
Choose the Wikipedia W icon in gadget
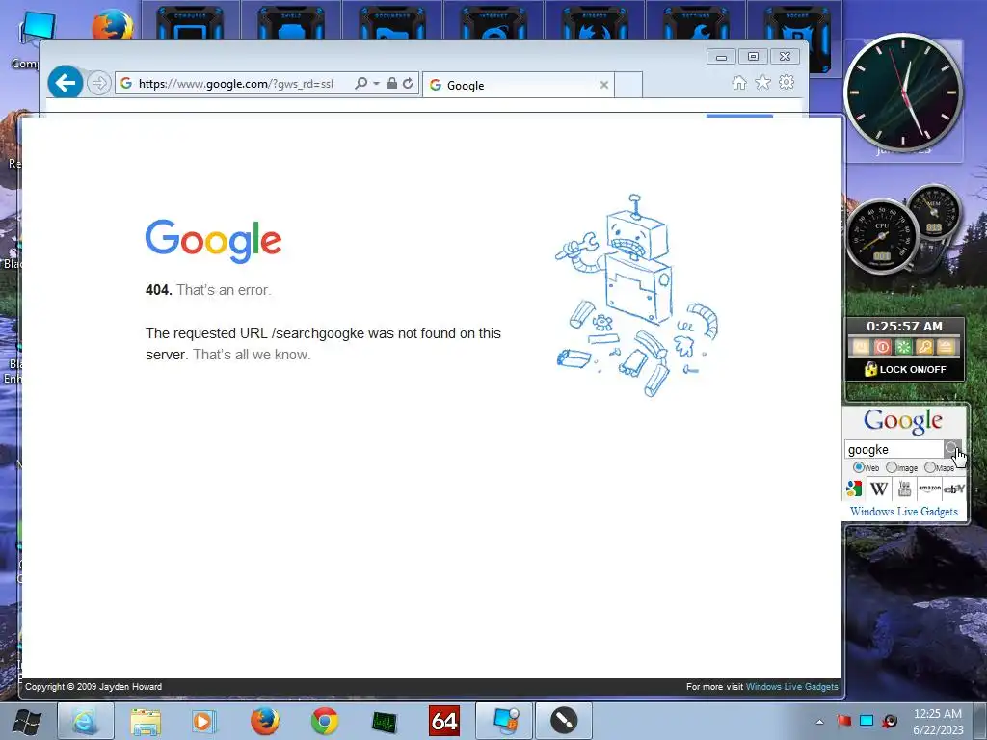(879, 489)
